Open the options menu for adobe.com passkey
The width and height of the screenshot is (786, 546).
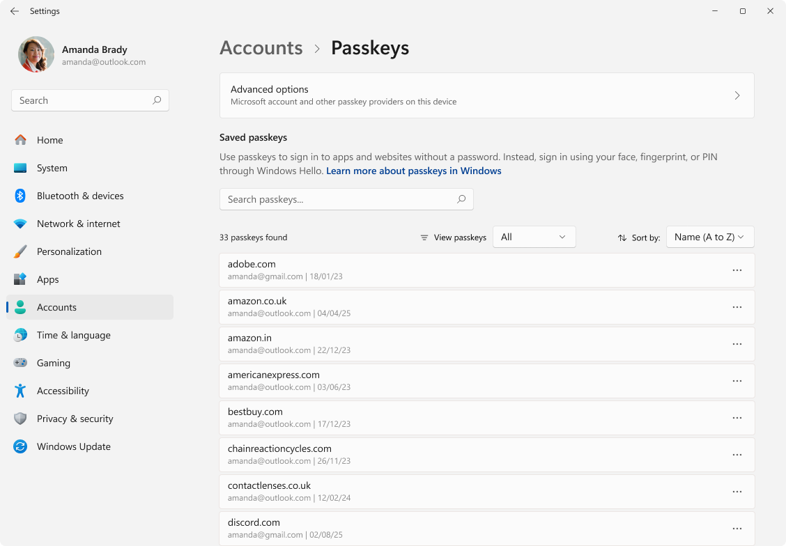[737, 270]
